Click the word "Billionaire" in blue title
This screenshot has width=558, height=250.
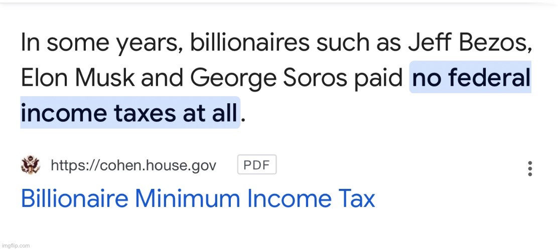coord(74,199)
